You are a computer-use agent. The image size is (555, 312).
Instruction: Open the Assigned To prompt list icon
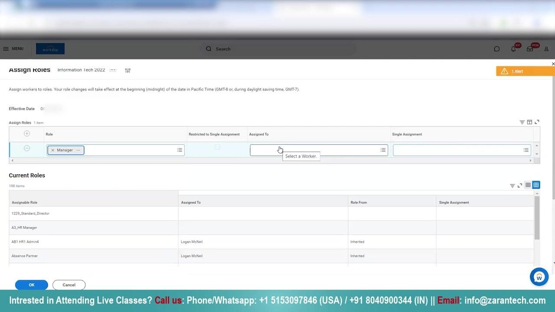click(x=383, y=150)
